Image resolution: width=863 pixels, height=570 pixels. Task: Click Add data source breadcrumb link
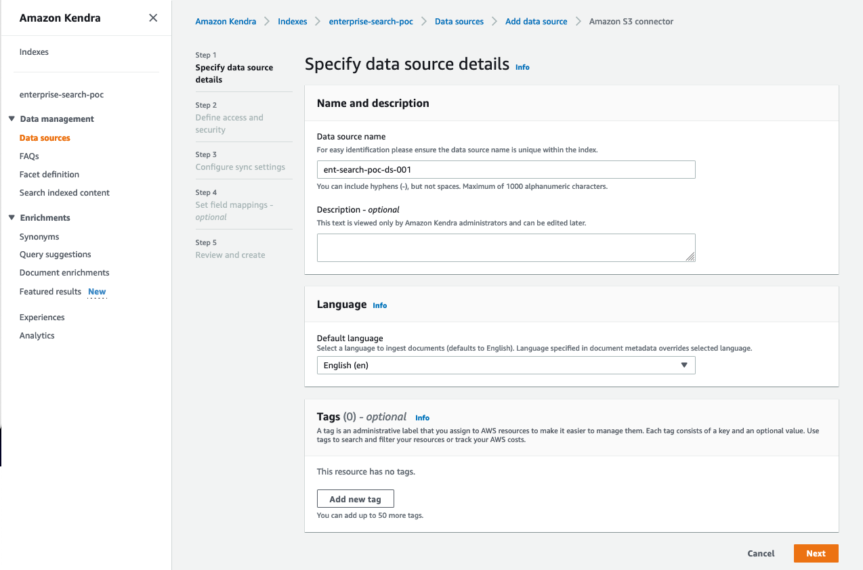[536, 22]
